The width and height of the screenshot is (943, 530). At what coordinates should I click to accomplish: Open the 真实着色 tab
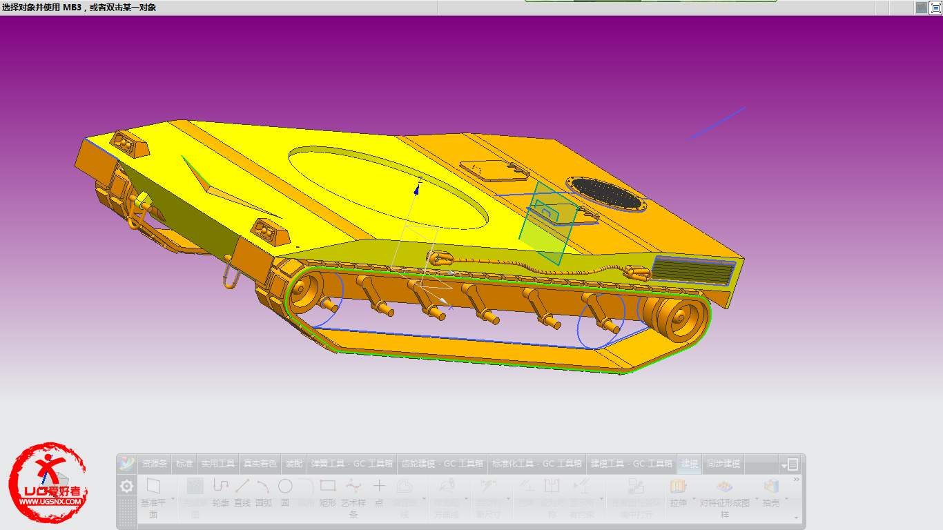(260, 464)
